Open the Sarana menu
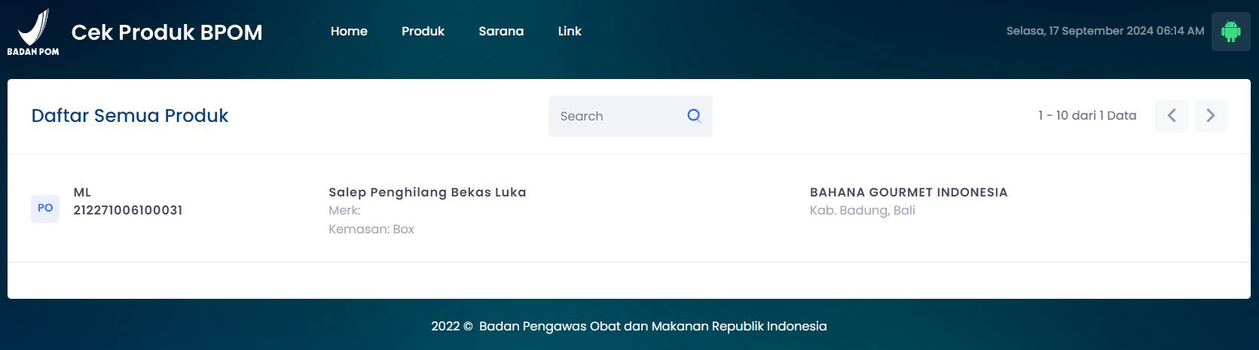Viewport: 1259px width, 350px height. click(x=501, y=32)
